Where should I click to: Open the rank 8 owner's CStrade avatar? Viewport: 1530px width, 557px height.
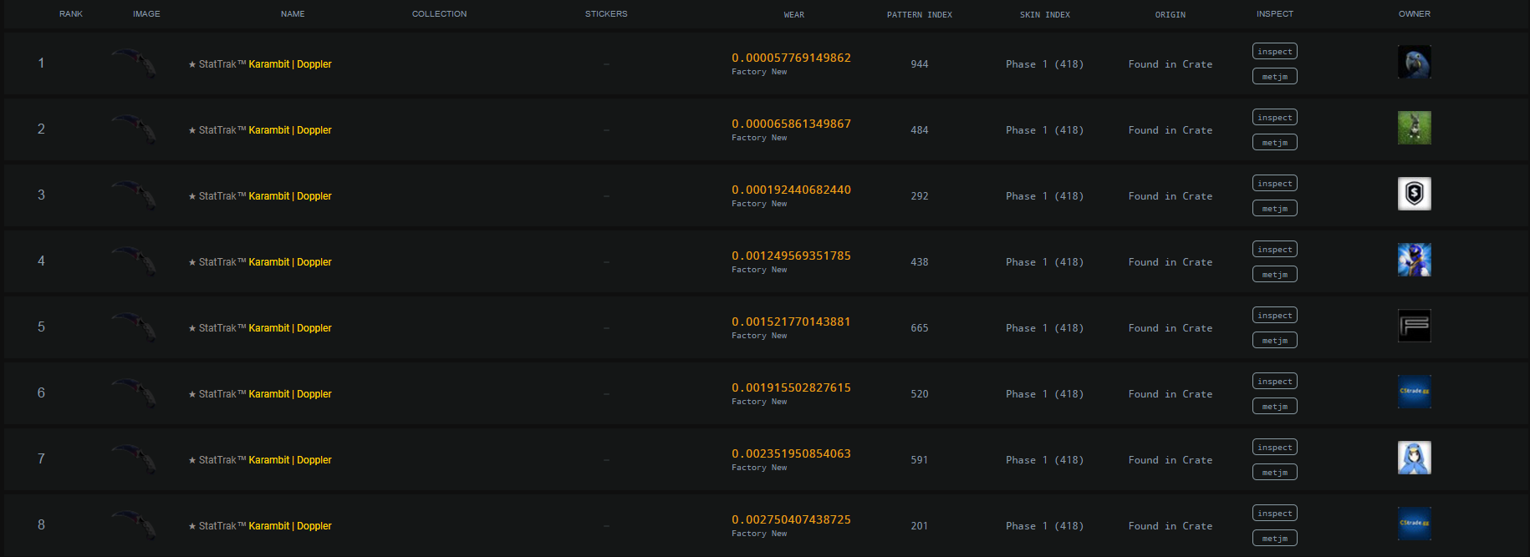point(1414,524)
